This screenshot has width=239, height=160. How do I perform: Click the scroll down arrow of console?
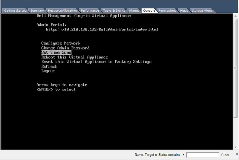(x=236, y=147)
